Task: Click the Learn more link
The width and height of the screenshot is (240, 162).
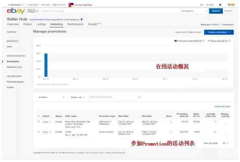Action: (x=181, y=32)
